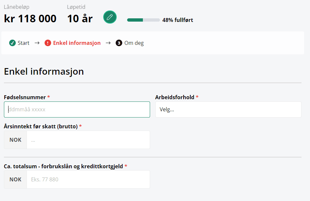Click the green pencil edit icon

click(110, 17)
